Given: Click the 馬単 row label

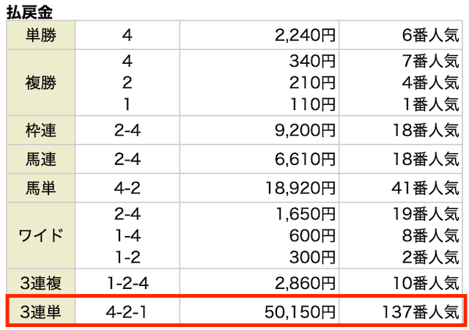Looking at the screenshot, I should (x=41, y=188).
